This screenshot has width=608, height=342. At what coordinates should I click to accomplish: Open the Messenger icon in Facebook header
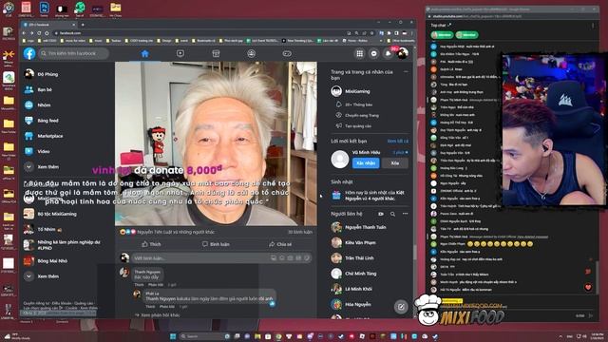pos(373,53)
